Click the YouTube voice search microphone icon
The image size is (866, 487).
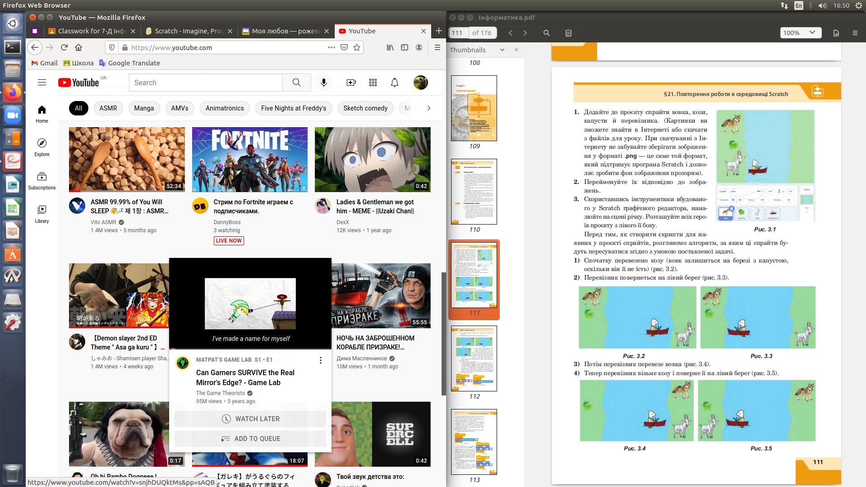[323, 83]
